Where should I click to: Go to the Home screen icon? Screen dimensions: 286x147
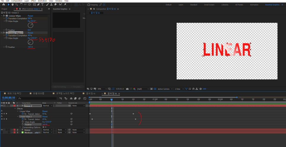click(4, 4)
